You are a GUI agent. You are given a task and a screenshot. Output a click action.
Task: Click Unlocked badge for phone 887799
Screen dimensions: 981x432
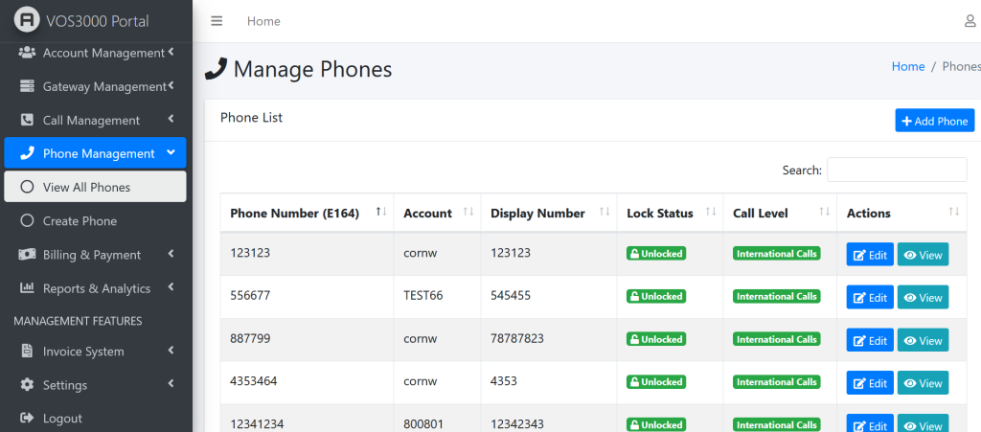point(655,339)
